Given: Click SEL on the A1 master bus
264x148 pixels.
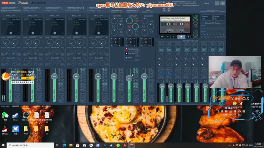Looking at the screenshot, I should (161, 44).
